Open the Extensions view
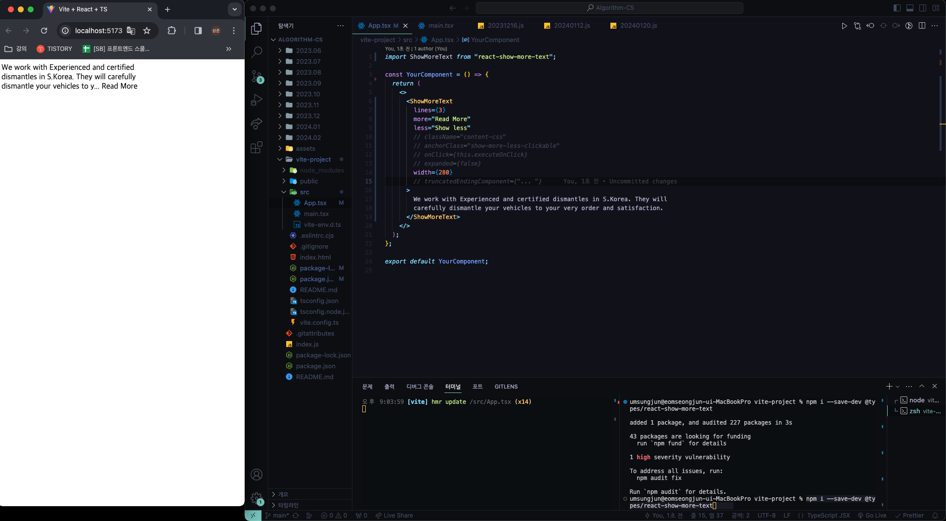The width and height of the screenshot is (946, 521). (x=256, y=147)
